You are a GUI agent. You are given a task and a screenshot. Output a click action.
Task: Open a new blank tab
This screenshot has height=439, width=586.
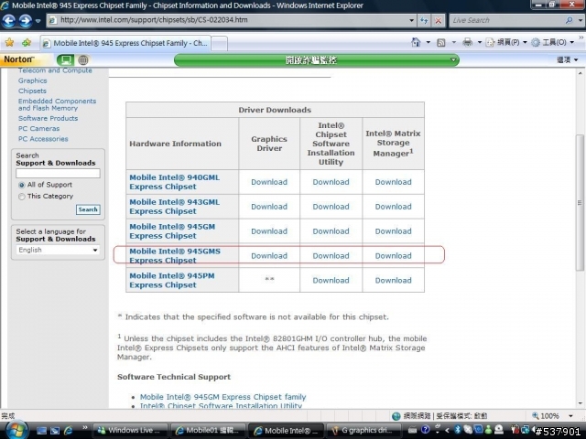(220, 43)
